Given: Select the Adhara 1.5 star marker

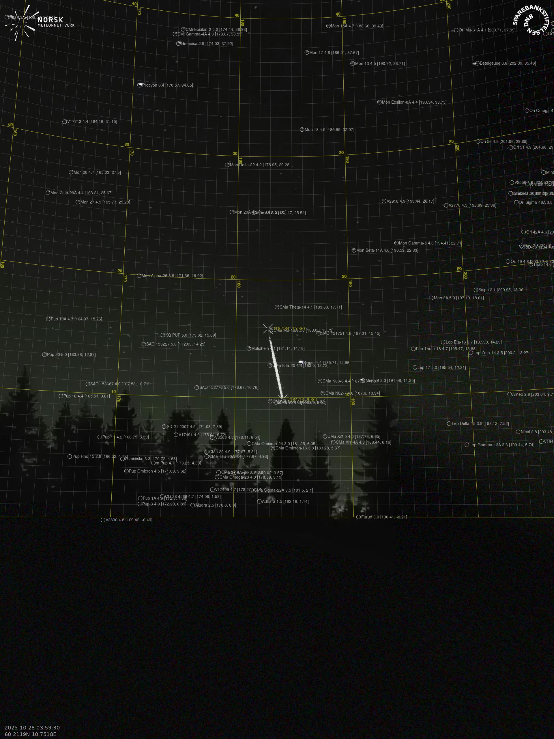Looking at the screenshot, I should (x=259, y=501).
